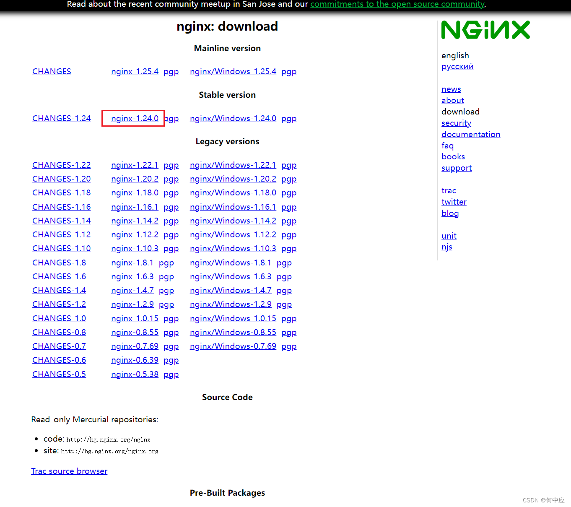Download nginx-1.0.15
The height and width of the screenshot is (507, 571).
tap(135, 319)
